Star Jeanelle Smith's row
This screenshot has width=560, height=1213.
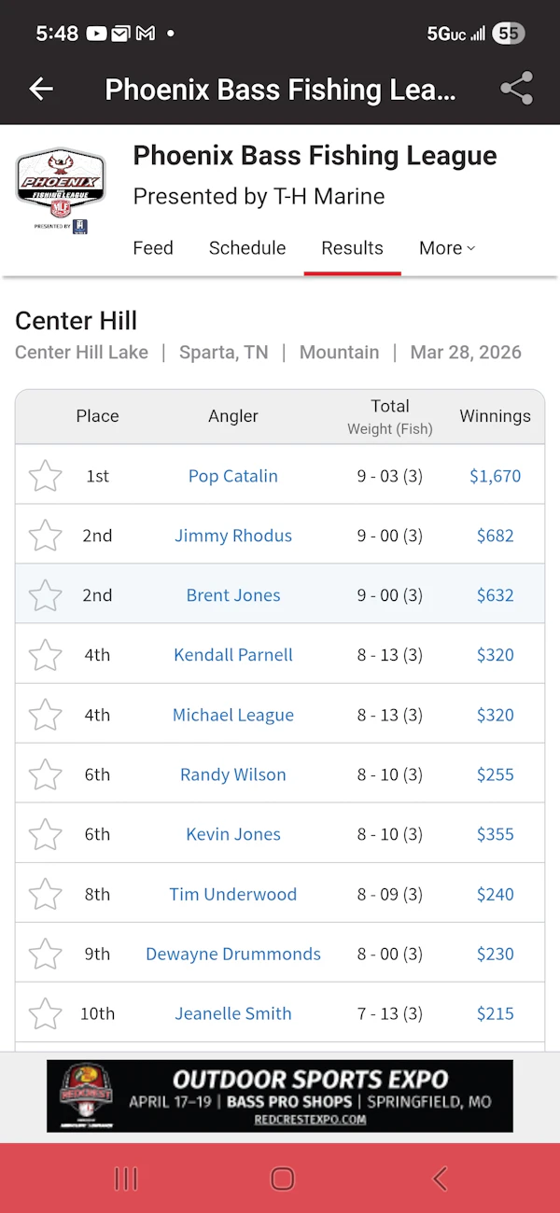(45, 1013)
